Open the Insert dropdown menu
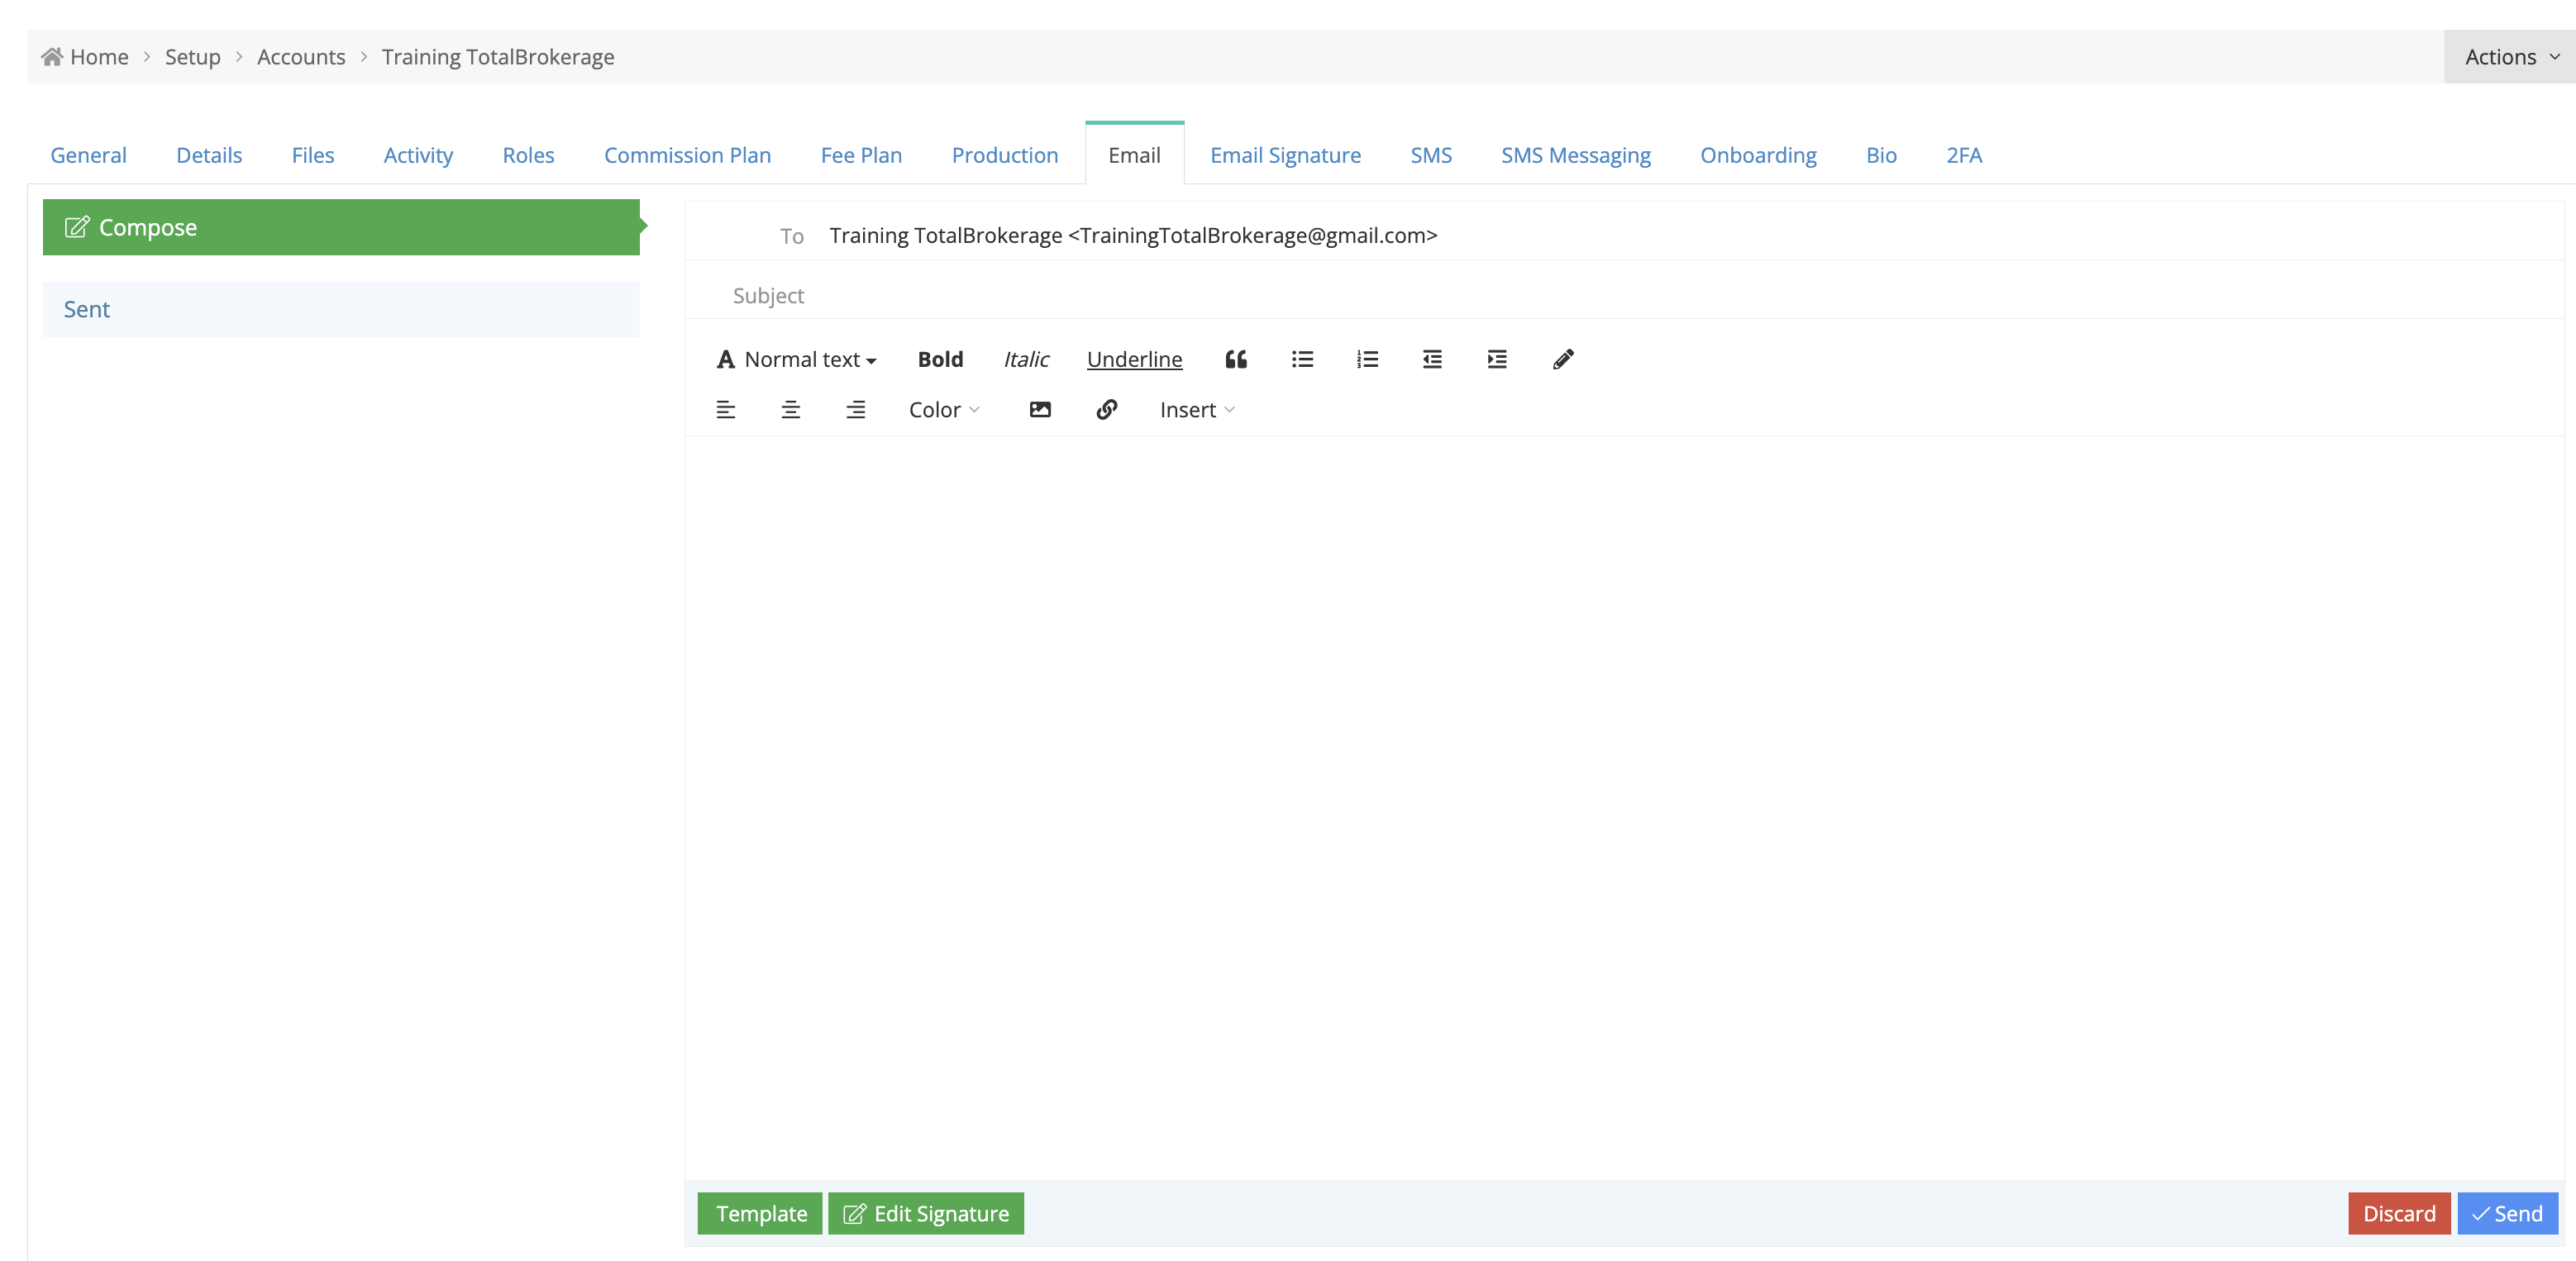Viewport: 2576px width, 1261px height. click(1197, 410)
